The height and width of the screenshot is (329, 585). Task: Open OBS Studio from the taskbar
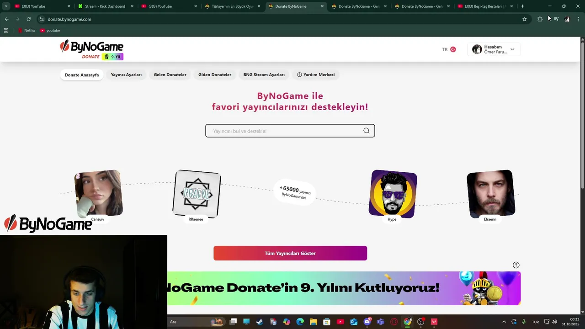pyautogui.click(x=421, y=322)
